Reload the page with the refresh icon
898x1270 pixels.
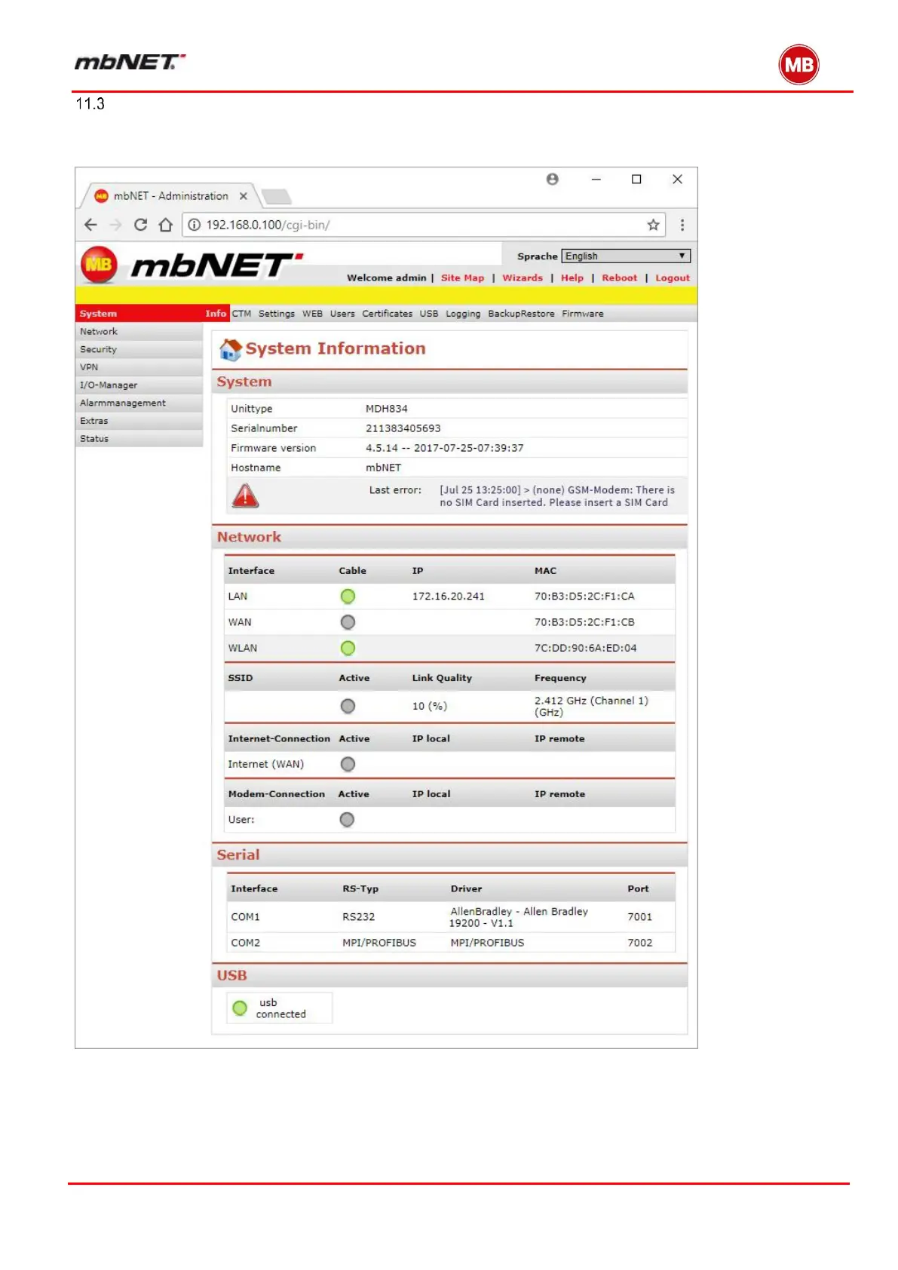tap(140, 225)
